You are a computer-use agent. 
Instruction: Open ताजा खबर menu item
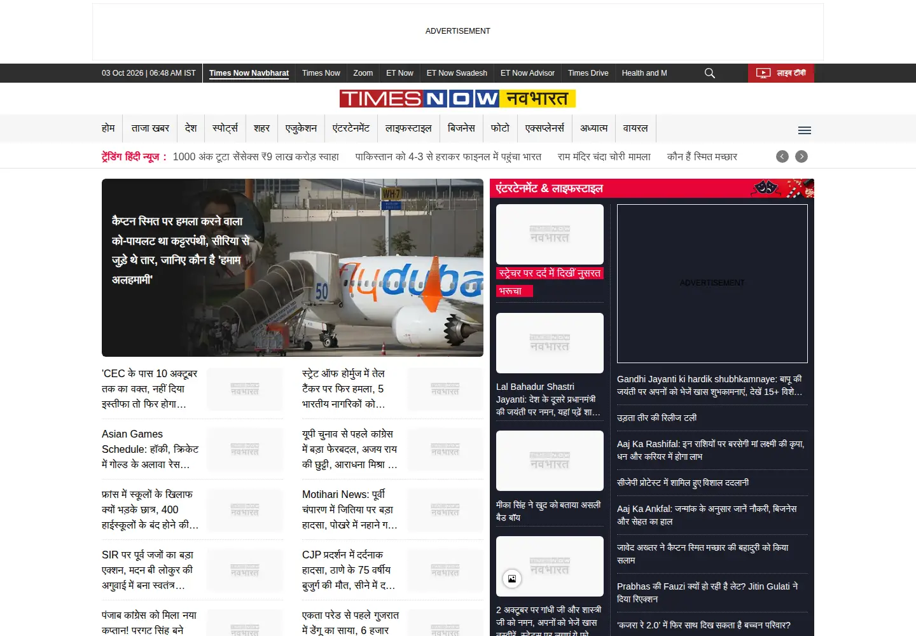point(150,128)
